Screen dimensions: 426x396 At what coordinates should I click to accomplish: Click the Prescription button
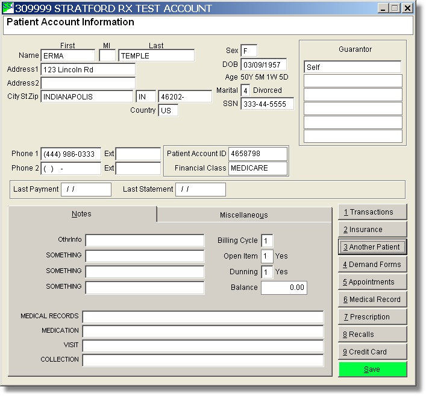(x=372, y=317)
